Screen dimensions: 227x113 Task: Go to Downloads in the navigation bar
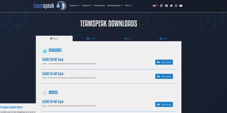click(99, 5)
